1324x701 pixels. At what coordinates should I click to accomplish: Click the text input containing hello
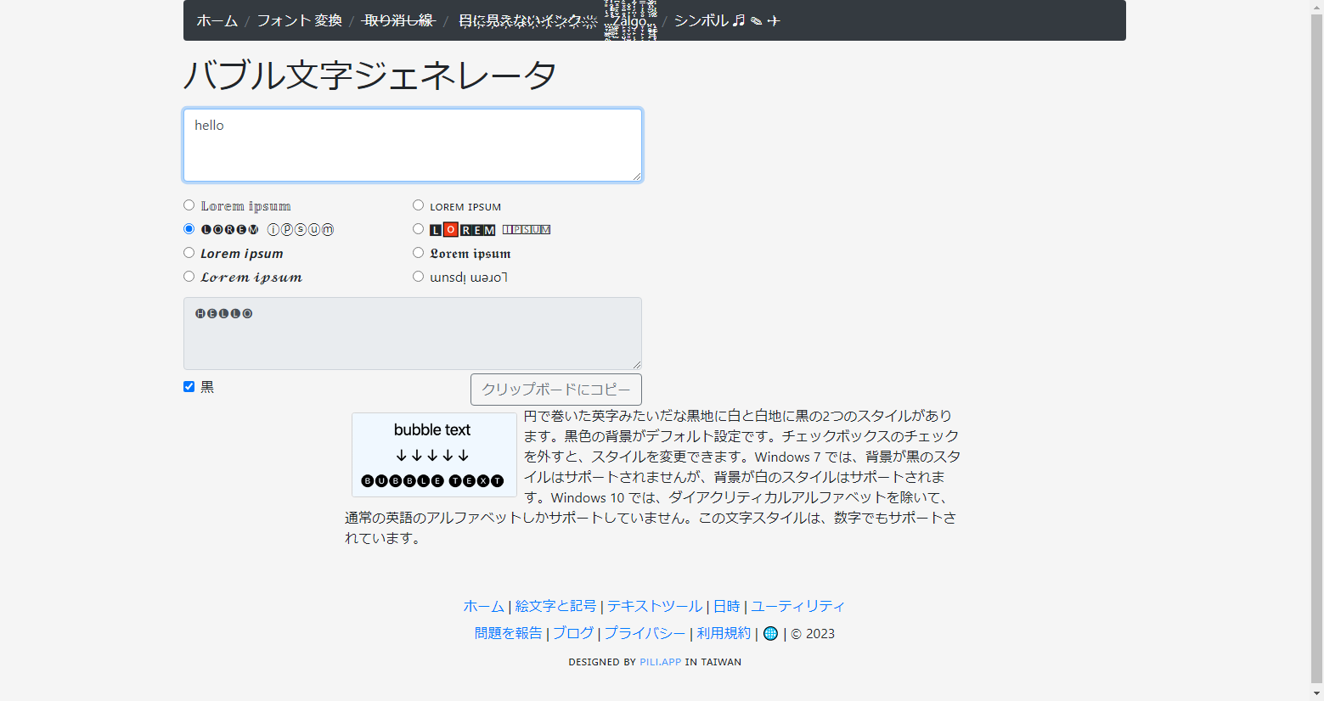(x=413, y=144)
